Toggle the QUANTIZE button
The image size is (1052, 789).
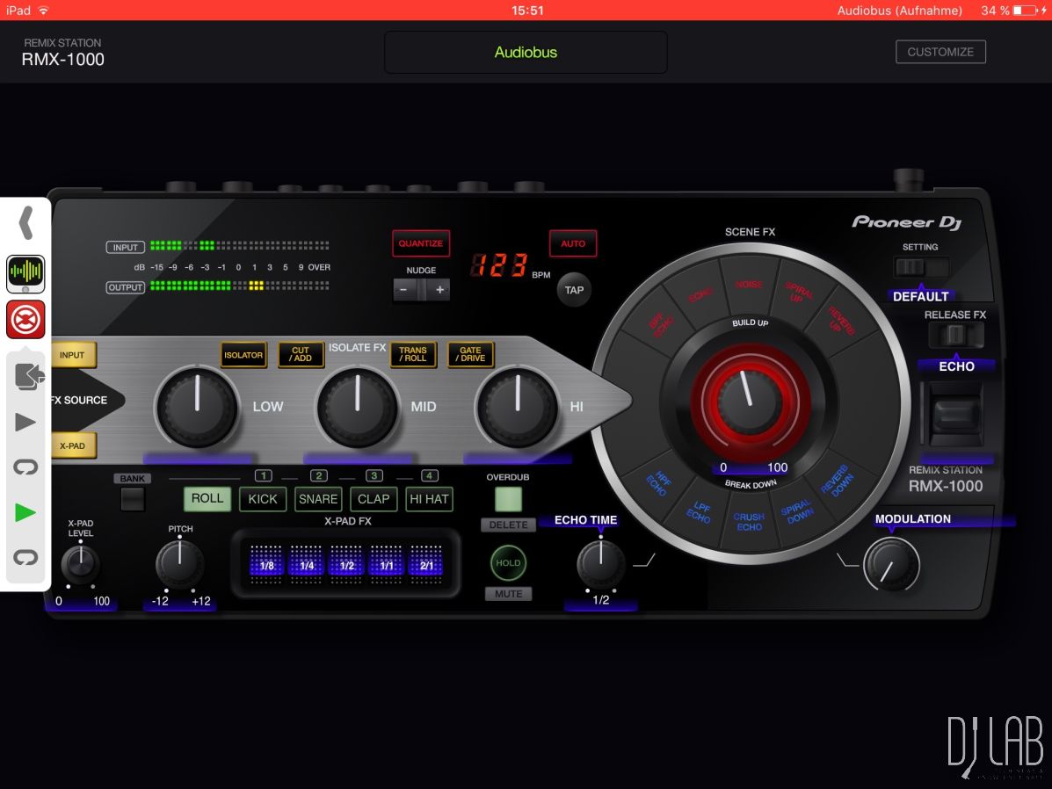click(421, 243)
